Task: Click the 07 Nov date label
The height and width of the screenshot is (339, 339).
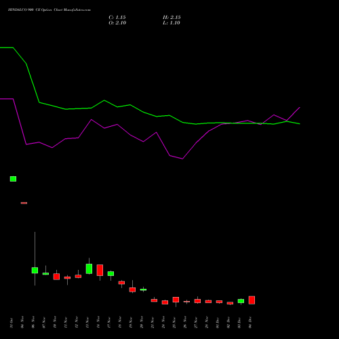Action: point(44,323)
